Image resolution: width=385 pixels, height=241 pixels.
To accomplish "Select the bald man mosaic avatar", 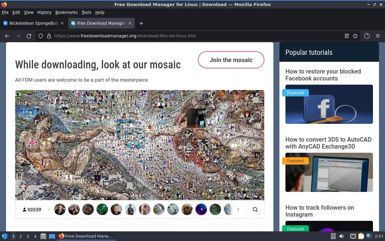I will click(116, 209).
